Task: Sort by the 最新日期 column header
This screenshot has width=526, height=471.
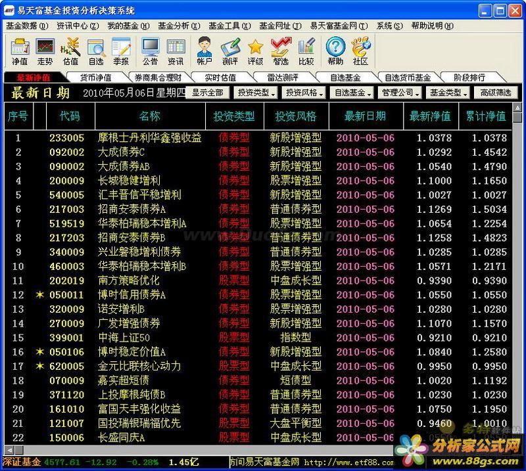Action: (x=366, y=116)
